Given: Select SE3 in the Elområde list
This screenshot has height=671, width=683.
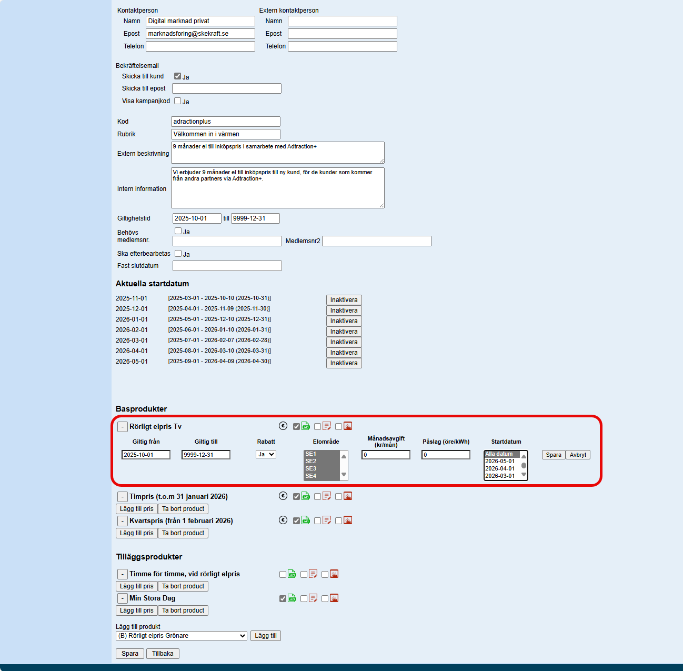Looking at the screenshot, I should (x=311, y=468).
